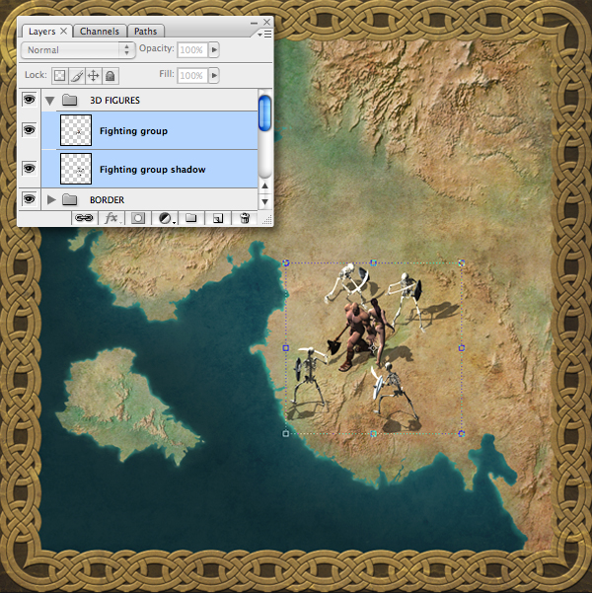Viewport: 592px width, 593px height.
Task: Select the Fighting group shadow layer name
Action: [x=153, y=170]
